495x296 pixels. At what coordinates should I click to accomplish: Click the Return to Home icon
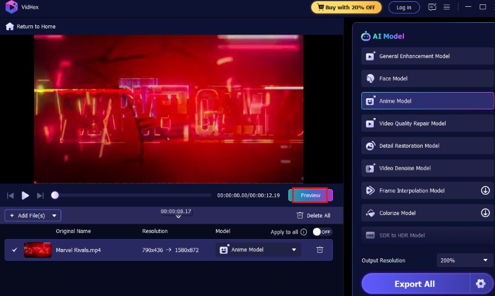pos(9,27)
